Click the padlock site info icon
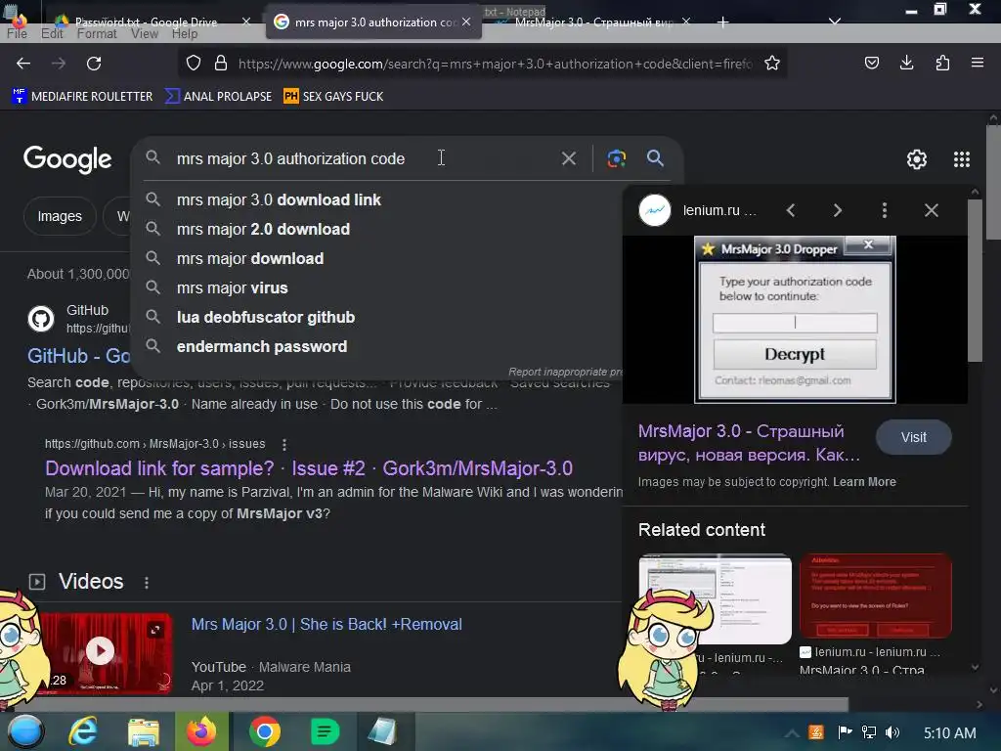The image size is (1001, 751). 221,64
